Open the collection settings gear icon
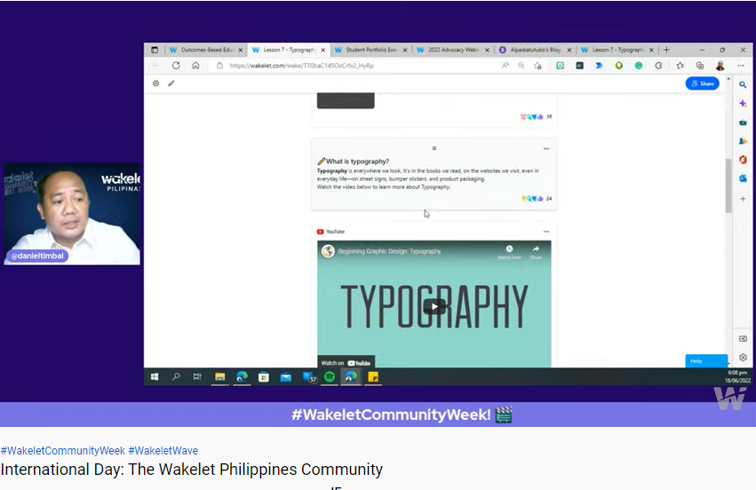 (155, 83)
